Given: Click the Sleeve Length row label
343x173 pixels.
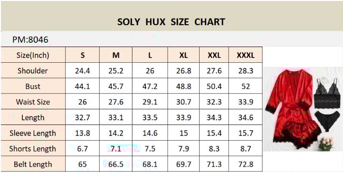Looking at the screenshot, I should tap(33, 133).
